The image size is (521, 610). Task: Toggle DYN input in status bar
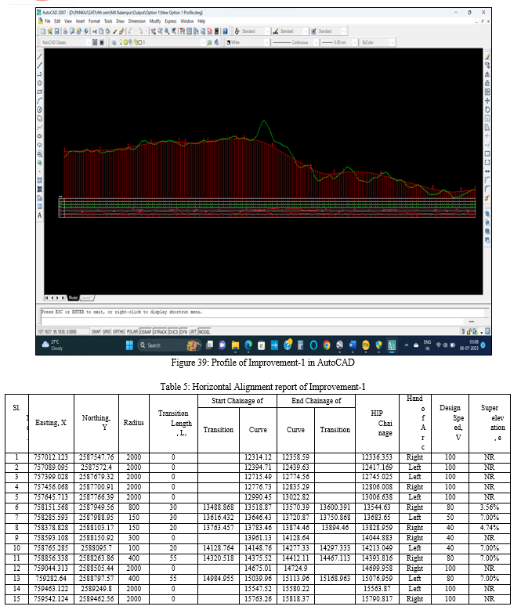point(183,332)
